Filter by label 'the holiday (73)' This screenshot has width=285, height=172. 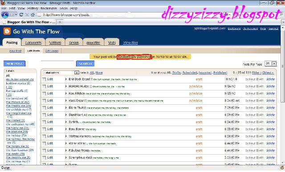point(16,135)
